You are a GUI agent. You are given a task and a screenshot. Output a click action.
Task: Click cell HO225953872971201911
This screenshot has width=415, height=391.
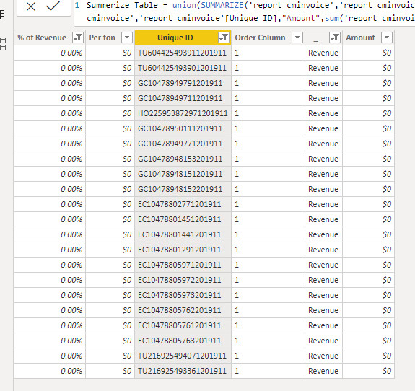pos(183,113)
